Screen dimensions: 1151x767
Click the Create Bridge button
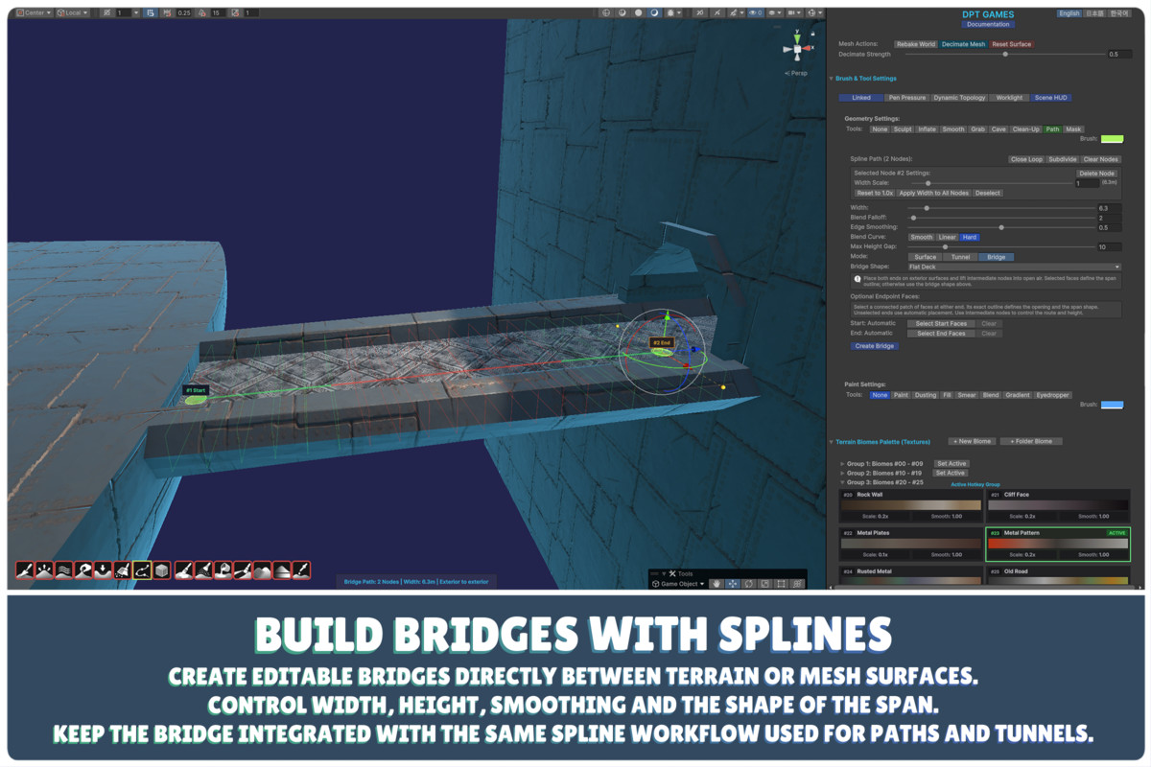[874, 346]
